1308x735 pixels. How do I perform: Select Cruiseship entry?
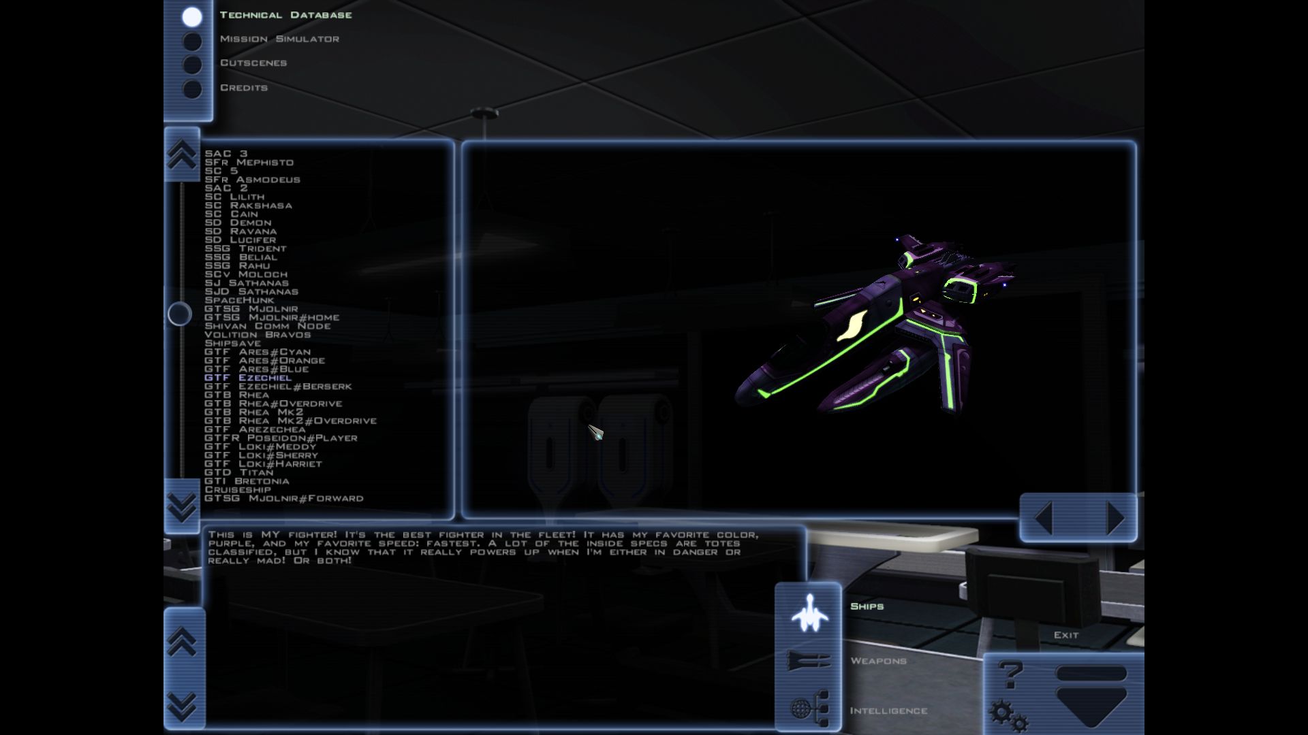coord(238,490)
